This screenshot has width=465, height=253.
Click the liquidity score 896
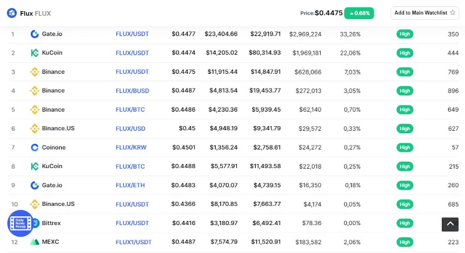click(453, 91)
